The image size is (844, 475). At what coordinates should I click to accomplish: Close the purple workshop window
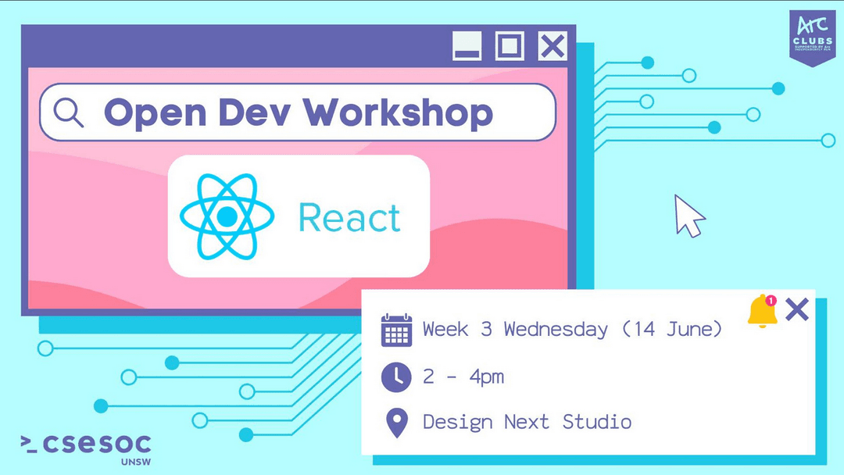coord(553,46)
